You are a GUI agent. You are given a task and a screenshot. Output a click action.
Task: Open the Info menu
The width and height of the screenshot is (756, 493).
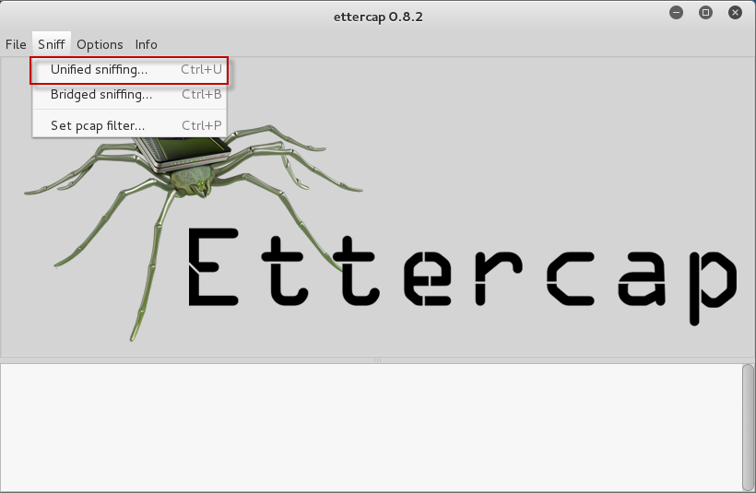point(146,44)
